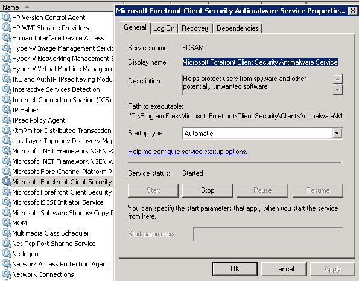The image size is (359, 281).
Task: Click the gear icon beside Multimedia Class Scheduler
Action: click(6, 233)
